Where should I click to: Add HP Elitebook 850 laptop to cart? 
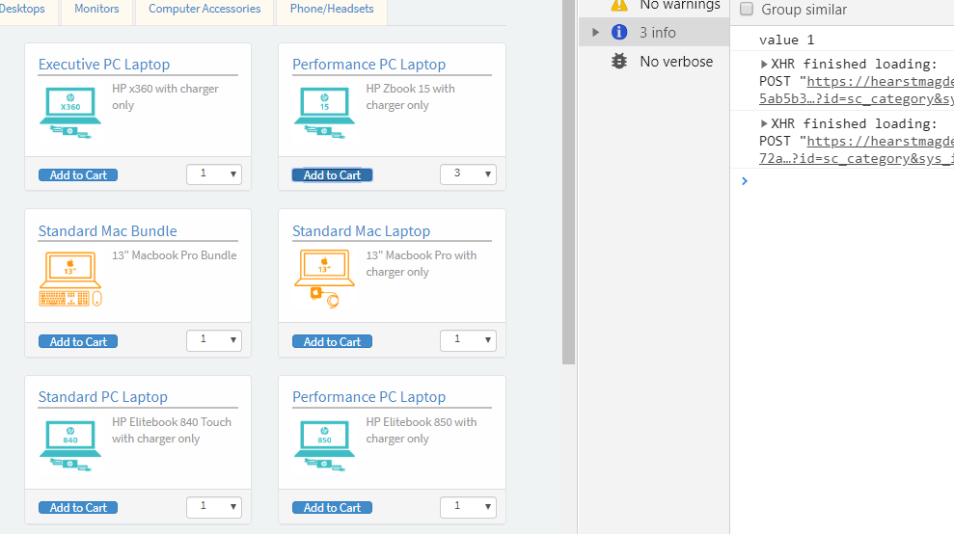[332, 508]
